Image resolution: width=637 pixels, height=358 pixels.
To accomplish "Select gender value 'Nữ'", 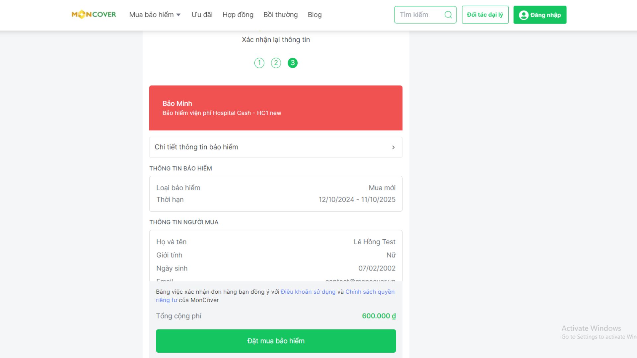I will pyautogui.click(x=391, y=255).
